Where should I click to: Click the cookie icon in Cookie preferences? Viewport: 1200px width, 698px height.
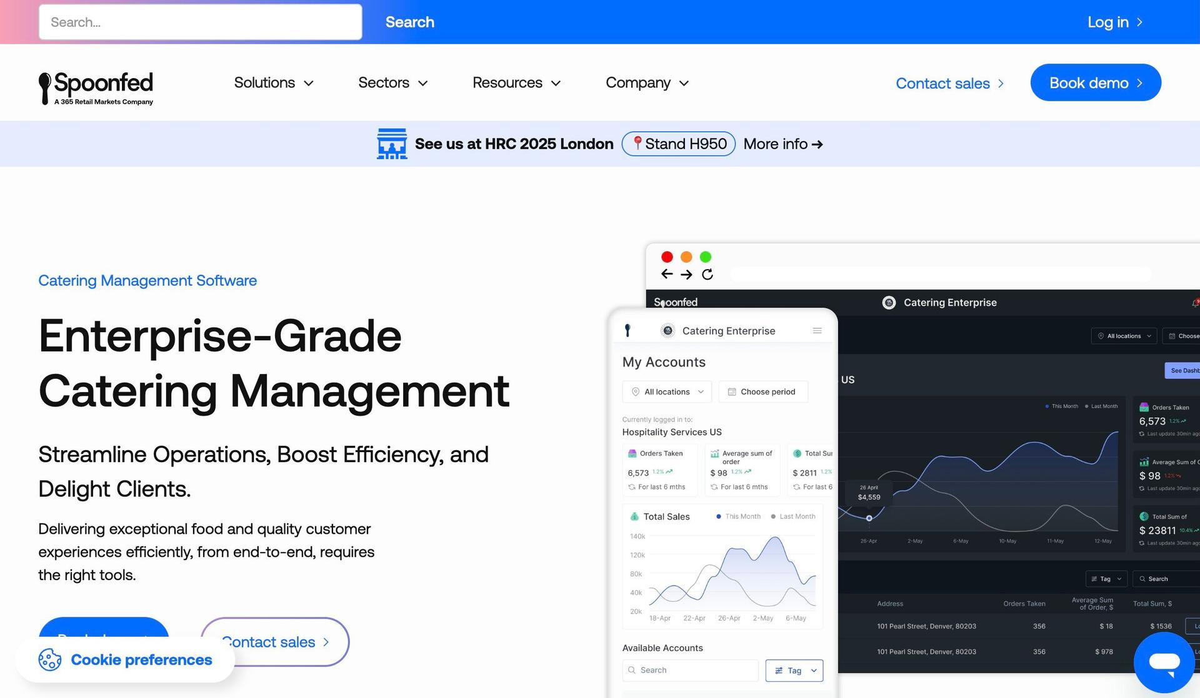tap(50, 660)
